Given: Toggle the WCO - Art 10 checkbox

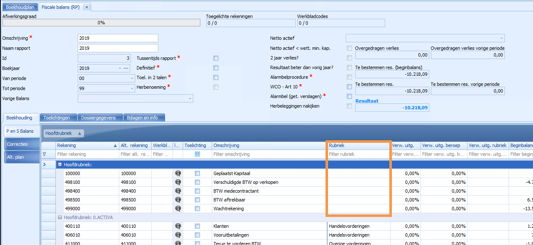Looking at the screenshot, I should coord(349,87).
